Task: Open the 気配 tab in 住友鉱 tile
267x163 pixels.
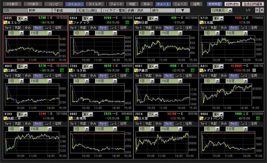Action: tap(214, 28)
